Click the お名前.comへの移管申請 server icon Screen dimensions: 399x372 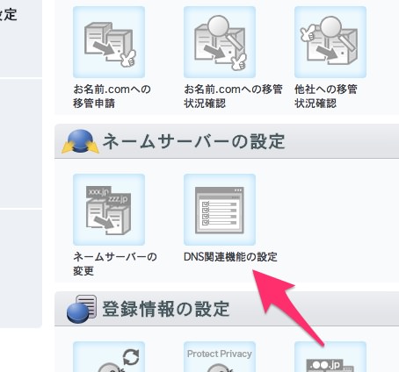tap(109, 42)
